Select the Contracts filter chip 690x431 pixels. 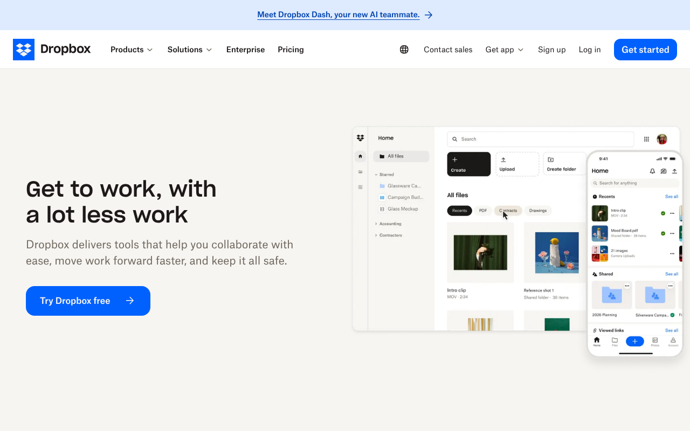coord(508,211)
